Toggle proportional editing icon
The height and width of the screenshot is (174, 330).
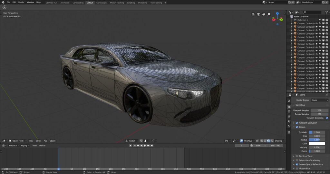[153, 141]
